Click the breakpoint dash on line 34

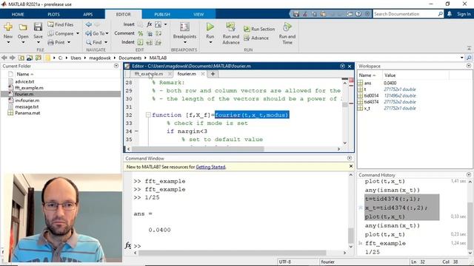[x=136, y=132]
